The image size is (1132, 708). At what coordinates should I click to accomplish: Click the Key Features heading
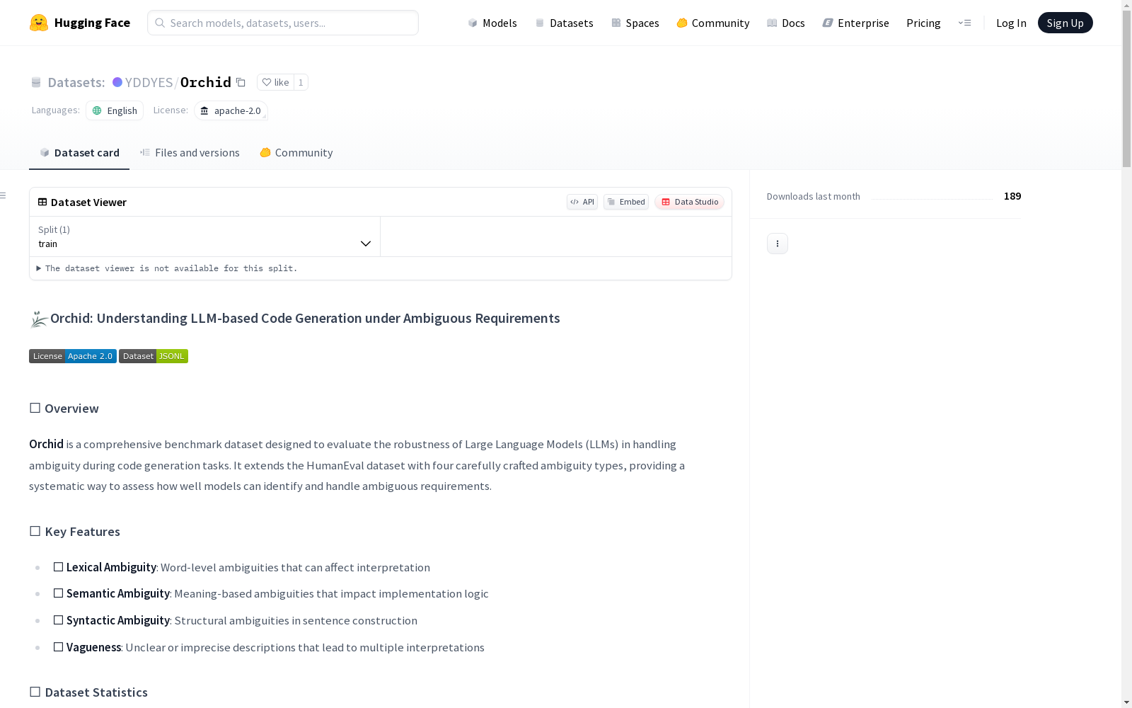tap(74, 532)
